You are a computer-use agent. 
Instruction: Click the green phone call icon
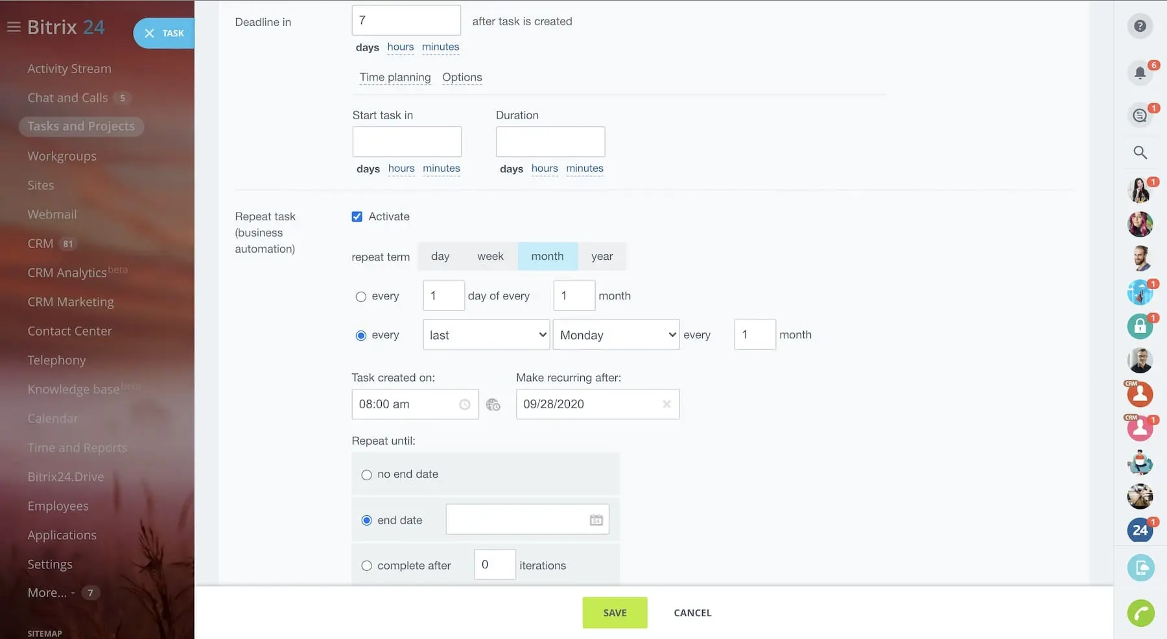[x=1140, y=613]
